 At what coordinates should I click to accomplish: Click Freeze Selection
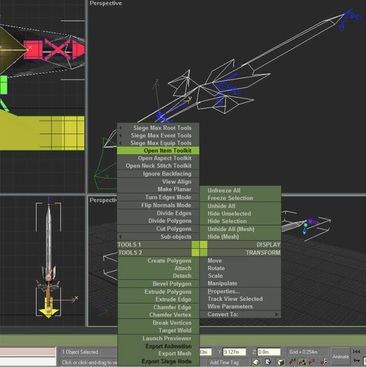tap(241, 198)
